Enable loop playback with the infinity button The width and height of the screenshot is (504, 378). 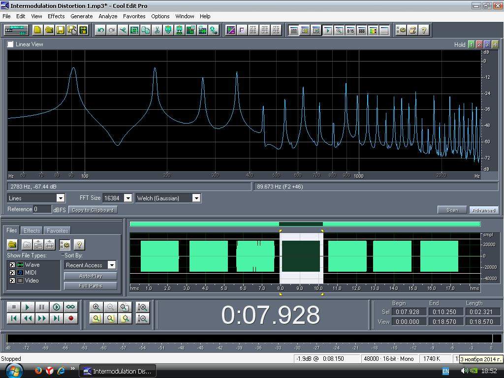pos(71,307)
